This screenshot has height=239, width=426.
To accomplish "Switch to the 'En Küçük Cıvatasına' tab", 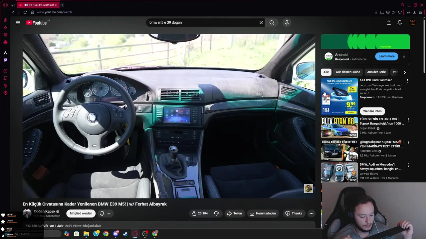I will (x=38, y=5).
